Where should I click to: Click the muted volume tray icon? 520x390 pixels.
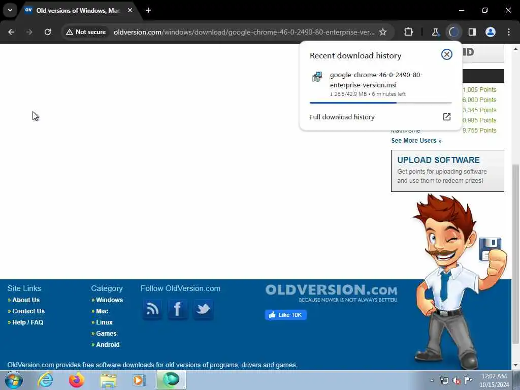click(x=457, y=381)
